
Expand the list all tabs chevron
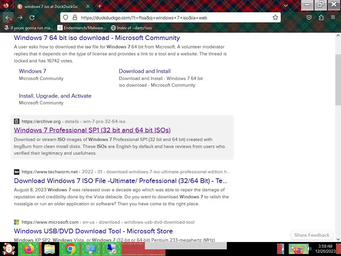coord(285,6)
